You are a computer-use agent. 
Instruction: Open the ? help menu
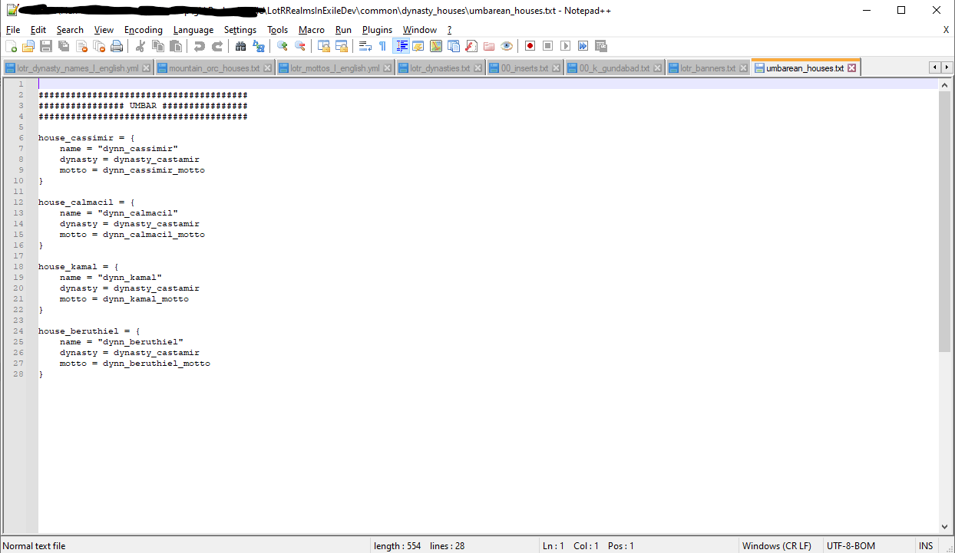(450, 30)
